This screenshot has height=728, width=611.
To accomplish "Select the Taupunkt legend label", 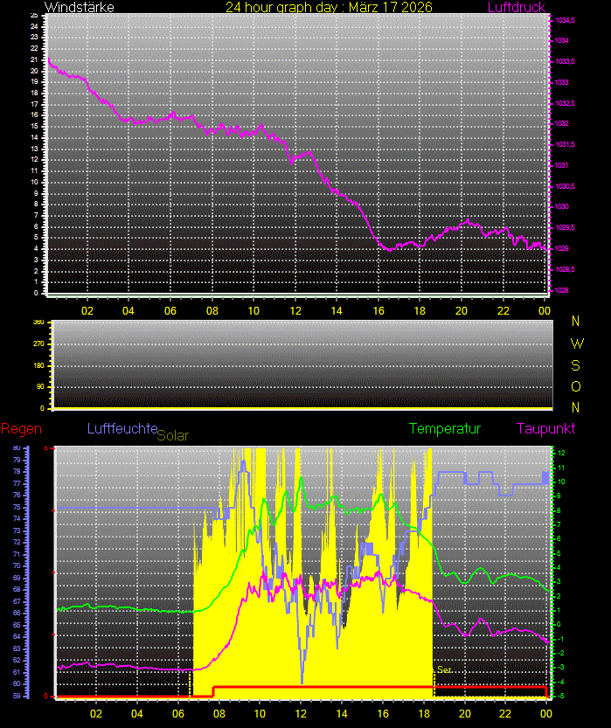I will (545, 429).
